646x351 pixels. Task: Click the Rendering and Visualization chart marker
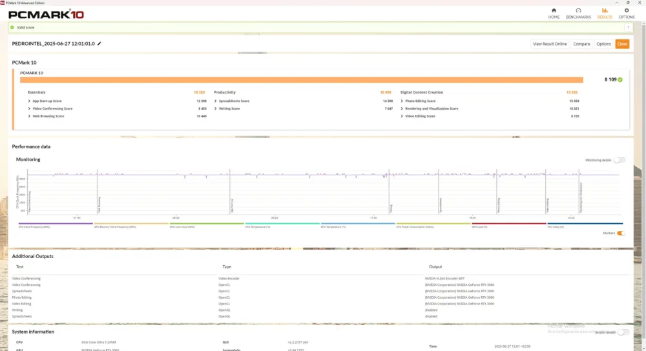click(x=581, y=198)
